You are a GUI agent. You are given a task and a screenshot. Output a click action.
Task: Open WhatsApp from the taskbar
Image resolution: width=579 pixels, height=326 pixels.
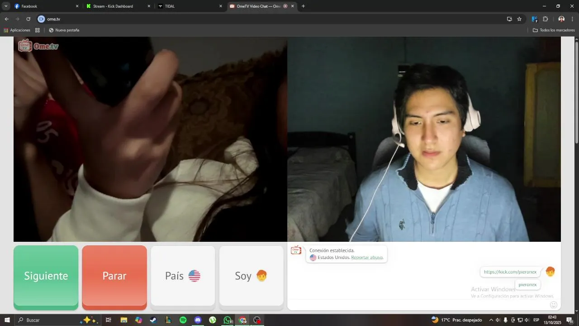click(x=228, y=320)
